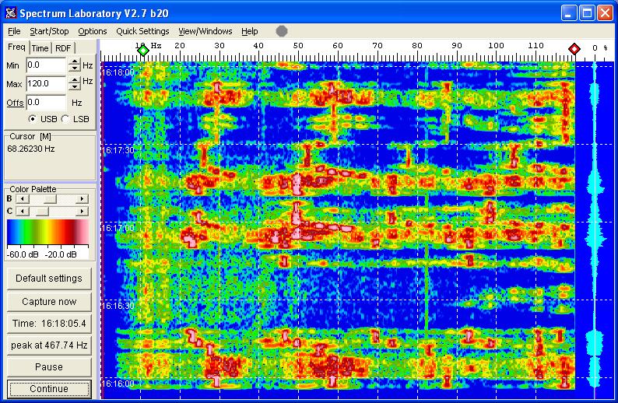Image resolution: width=618 pixels, height=403 pixels.
Task: Switch to the Freq tab
Action: (x=16, y=47)
